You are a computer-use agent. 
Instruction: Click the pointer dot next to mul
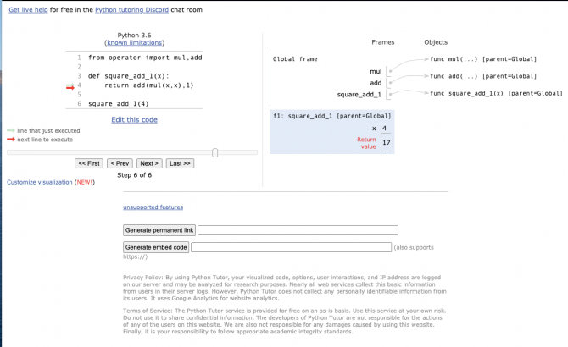point(390,72)
